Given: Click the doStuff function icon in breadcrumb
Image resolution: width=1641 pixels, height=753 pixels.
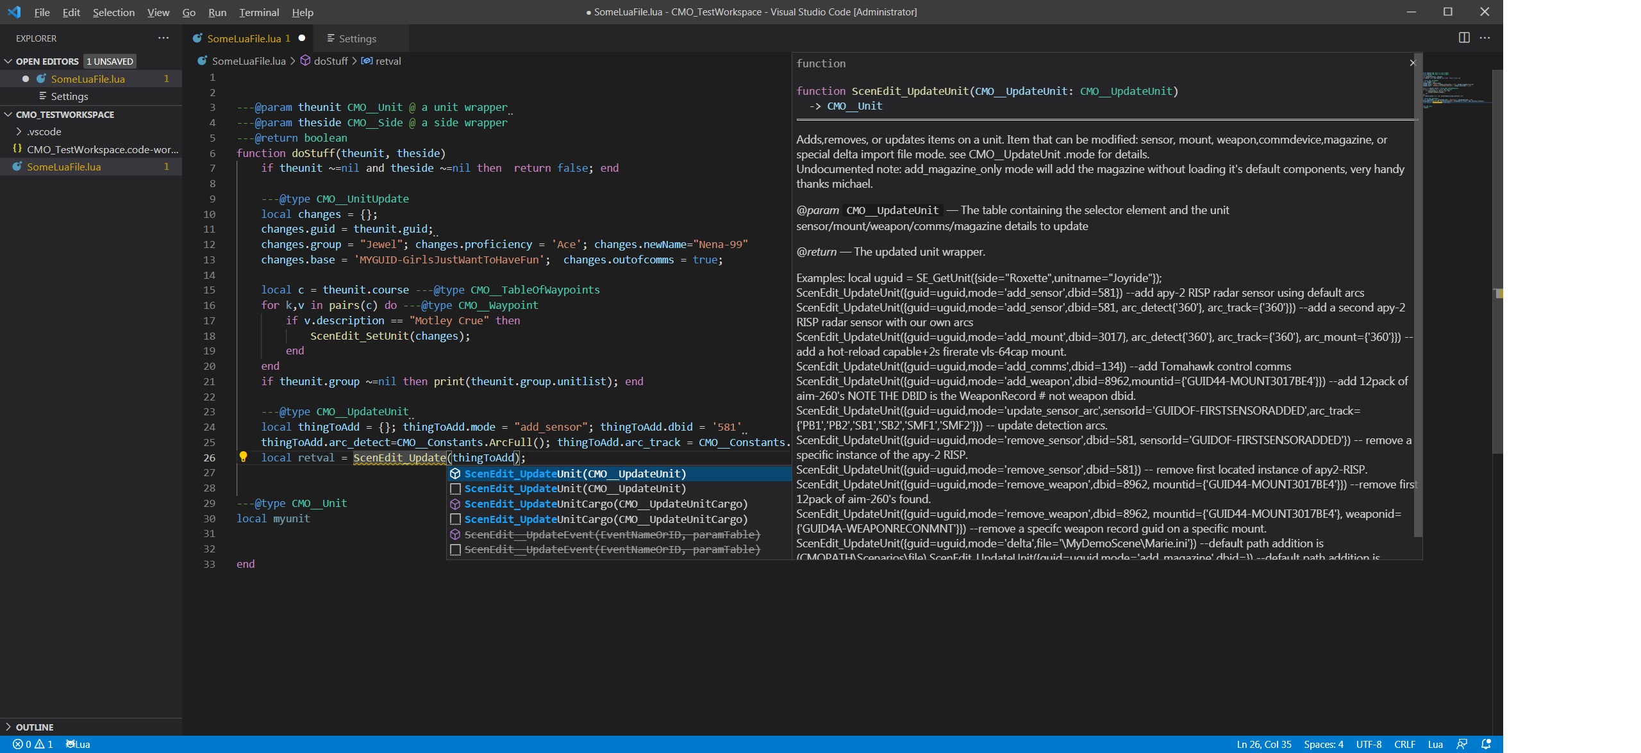Looking at the screenshot, I should point(306,61).
